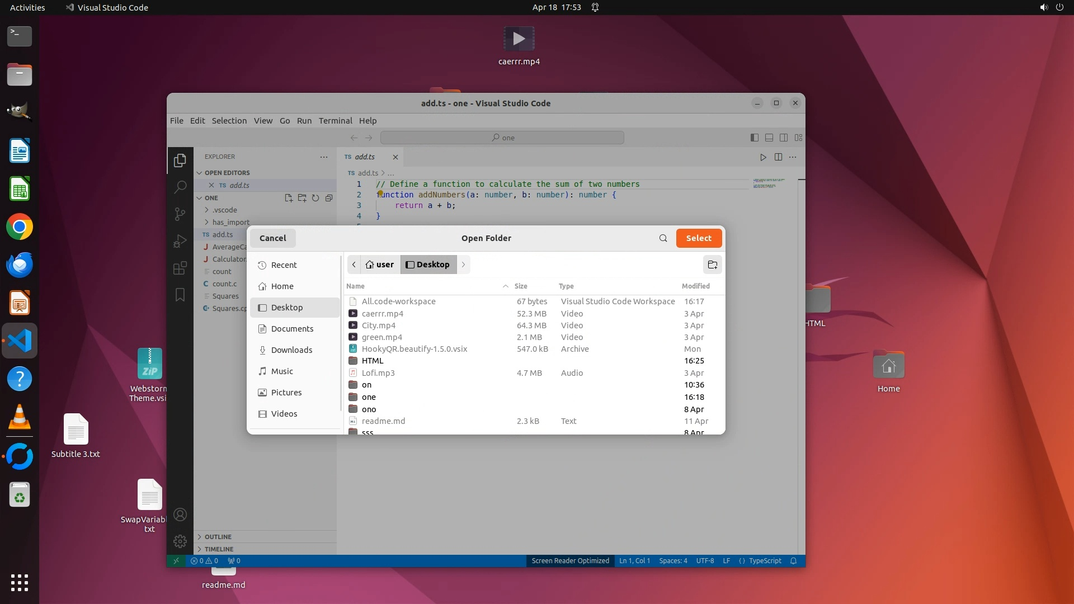Cancel the Open Folder dialog

[x=272, y=238]
